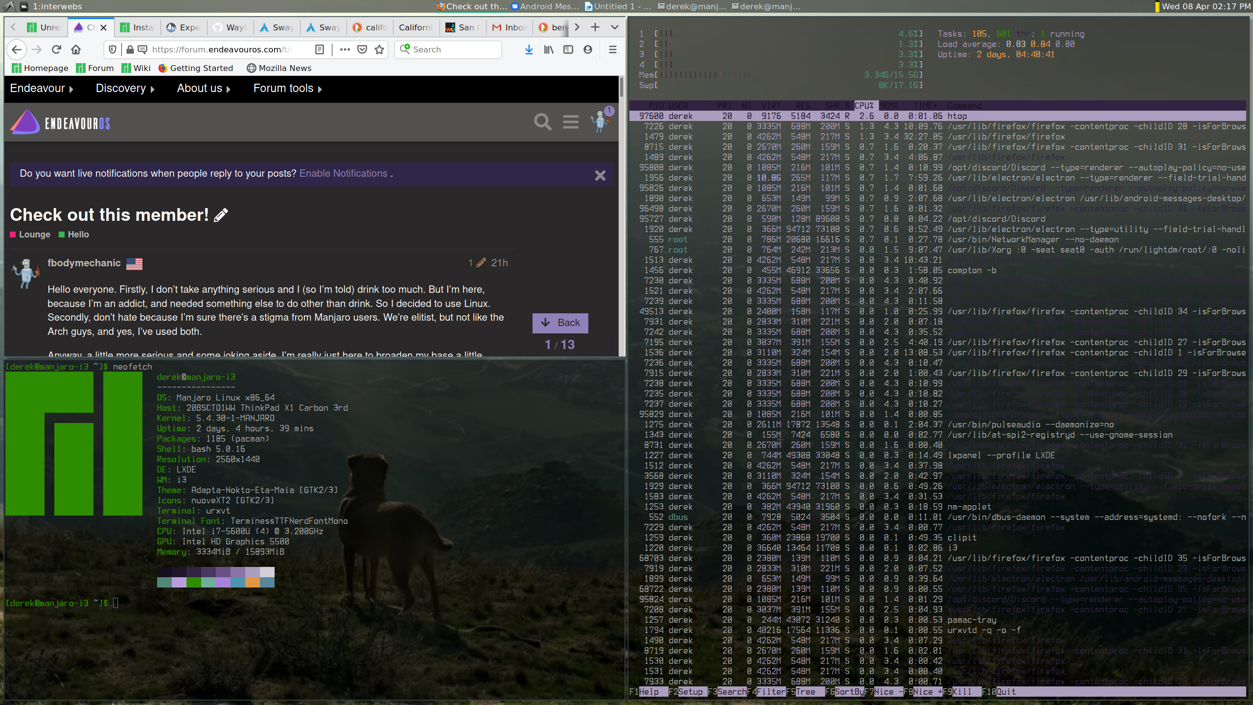This screenshot has height=705, width=1253.
Task: Click fbodymechanic post avatar
Action: (25, 273)
